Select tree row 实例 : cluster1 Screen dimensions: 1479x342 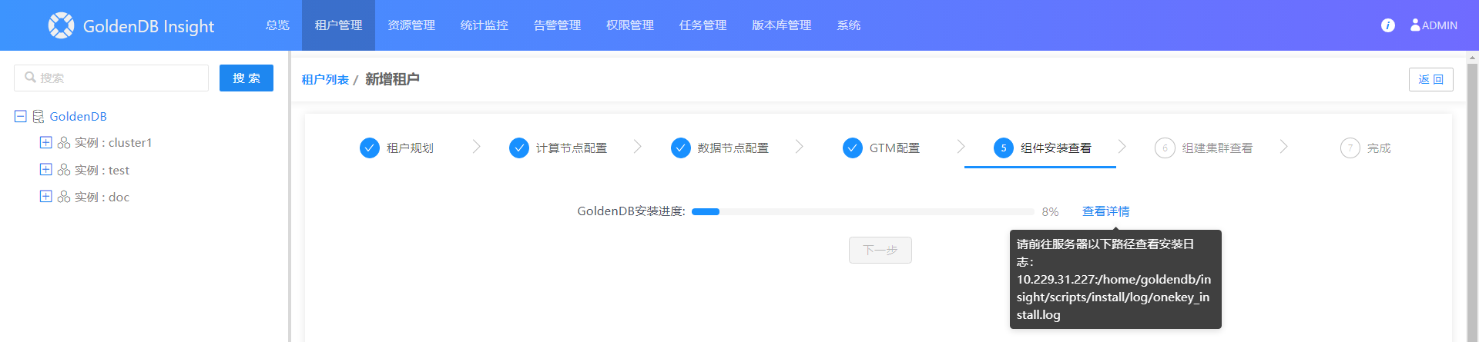coord(113,143)
